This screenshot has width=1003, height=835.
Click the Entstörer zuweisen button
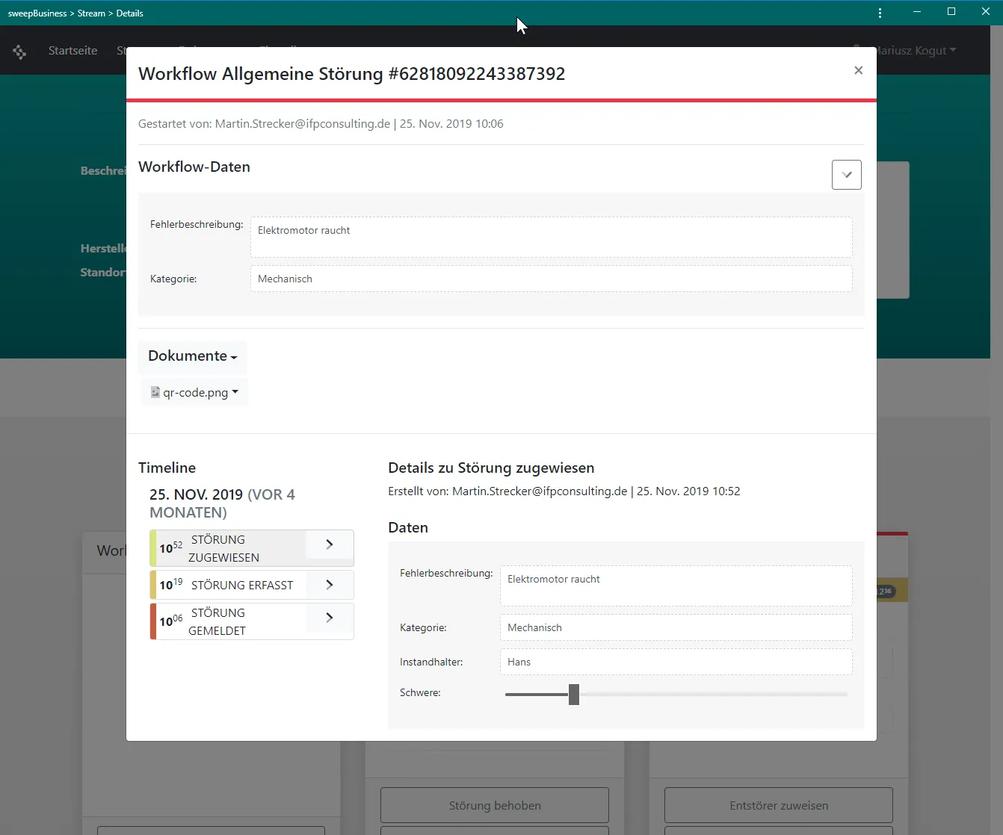tap(777, 805)
